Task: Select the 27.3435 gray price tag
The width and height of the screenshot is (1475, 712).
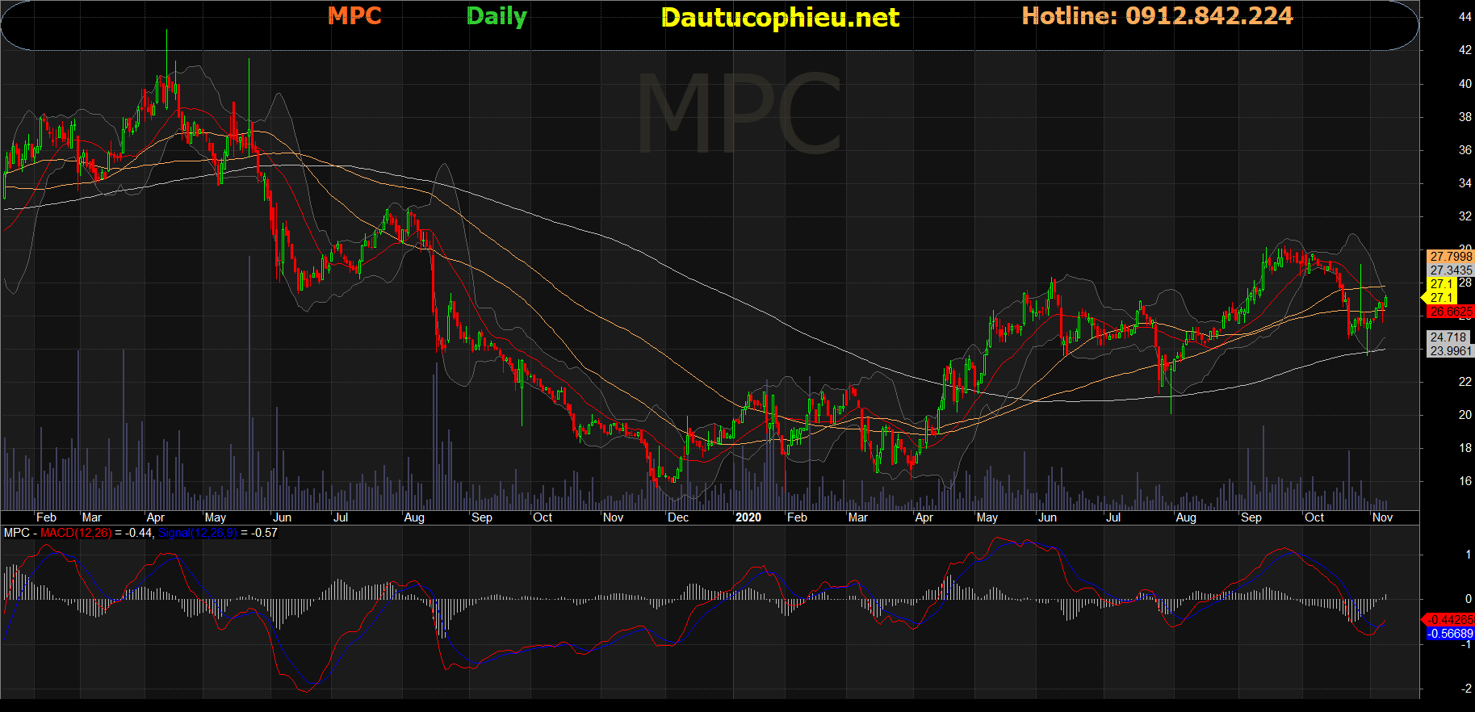Action: pos(1451,270)
